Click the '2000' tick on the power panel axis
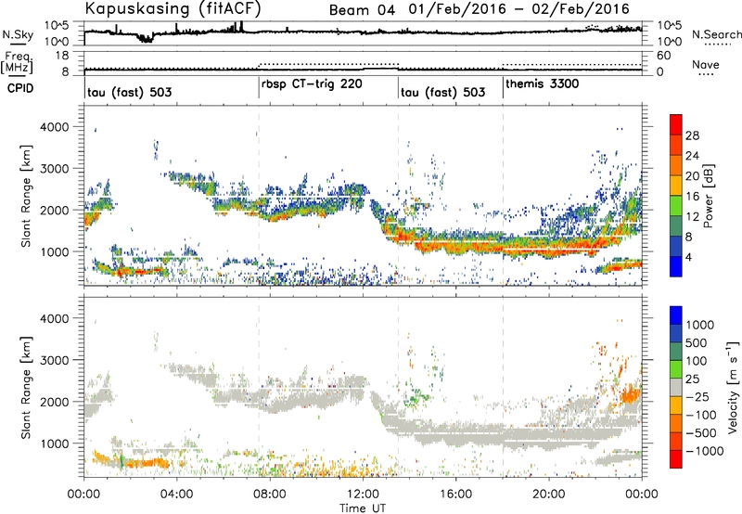This screenshot has height=514, width=742. tap(54, 210)
